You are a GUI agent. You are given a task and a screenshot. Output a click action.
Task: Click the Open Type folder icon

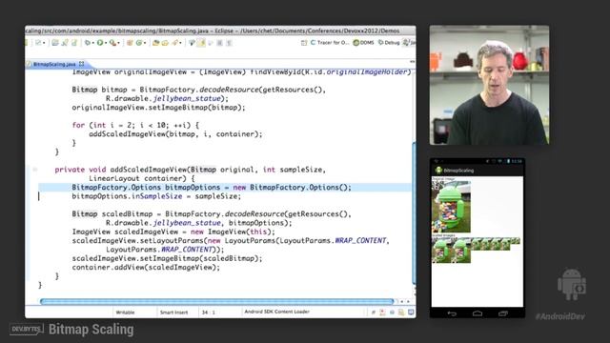click(156, 43)
